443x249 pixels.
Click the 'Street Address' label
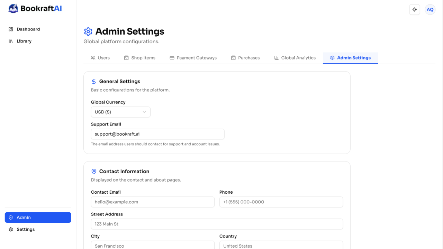click(x=107, y=214)
